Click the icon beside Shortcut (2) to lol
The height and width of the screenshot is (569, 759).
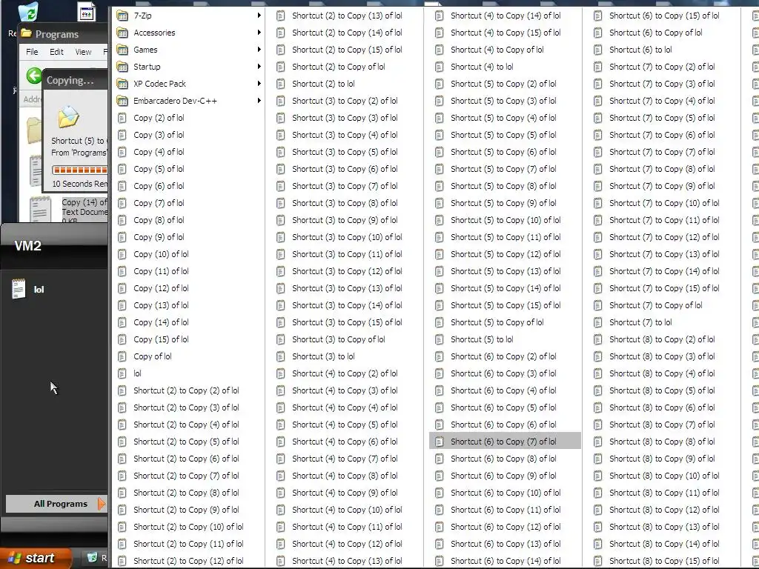(281, 84)
